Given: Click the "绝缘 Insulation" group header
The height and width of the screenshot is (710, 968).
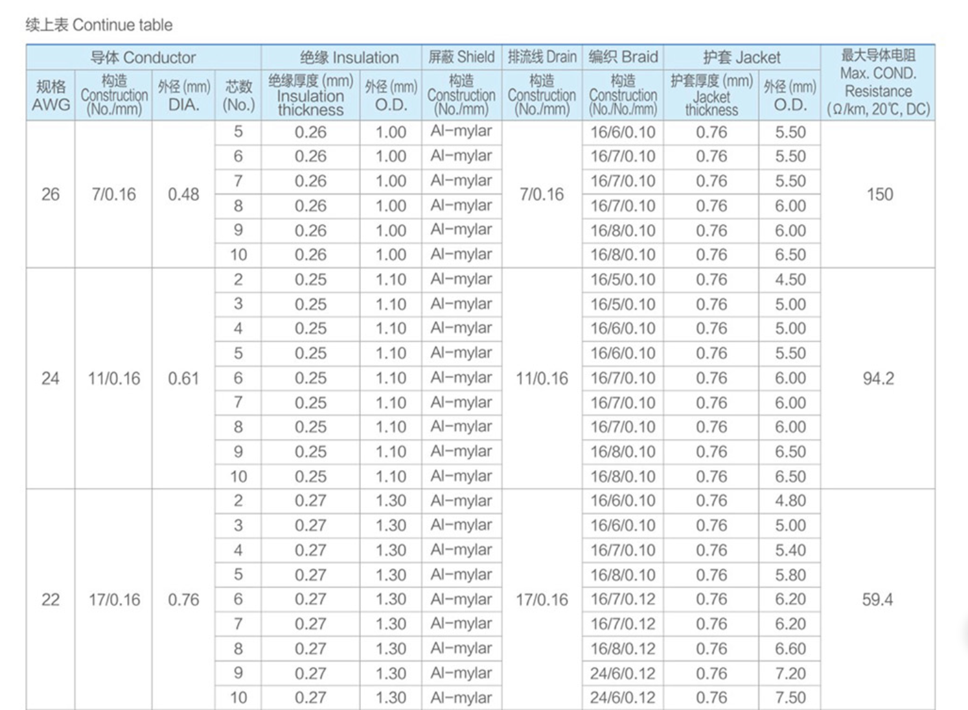Looking at the screenshot, I should coord(349,58).
